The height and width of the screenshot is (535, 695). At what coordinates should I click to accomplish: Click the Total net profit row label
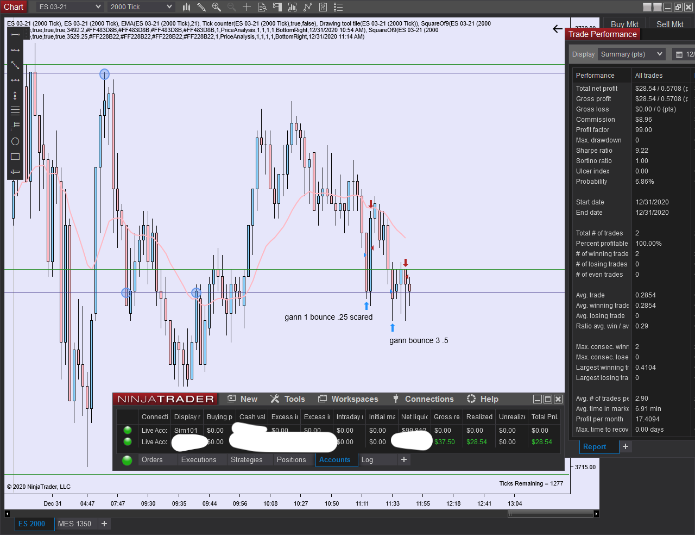click(597, 89)
